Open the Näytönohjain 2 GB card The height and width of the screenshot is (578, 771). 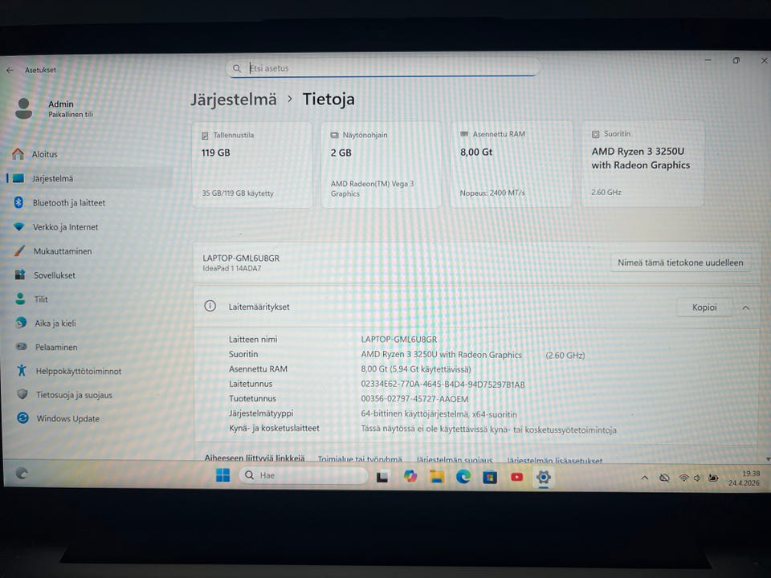point(381,165)
